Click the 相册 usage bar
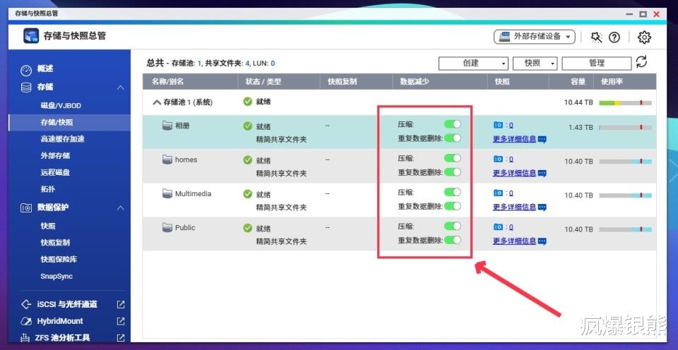 click(625, 128)
